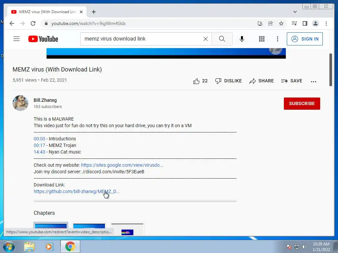The width and height of the screenshot is (338, 253).
Task: Click Chrome taskbar button
Action: click(x=70, y=246)
